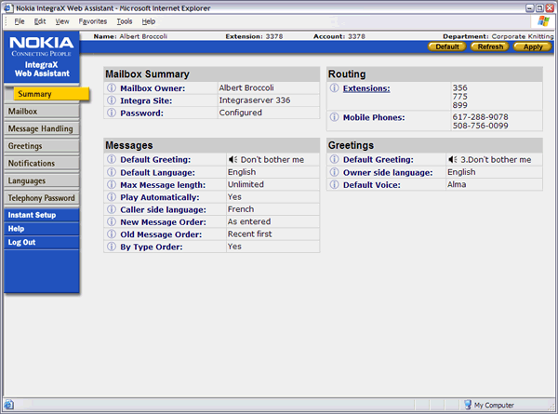Click info icon beside Mobile Phones

point(334,117)
